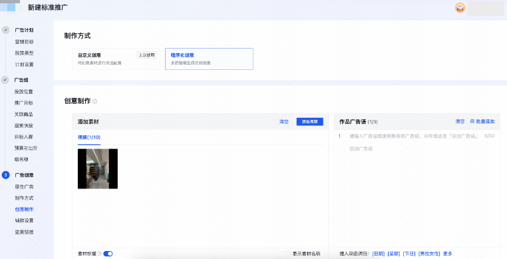Screen dimensions: 507x259
Task: Click the ad slogan input field
Action: click(x=413, y=136)
